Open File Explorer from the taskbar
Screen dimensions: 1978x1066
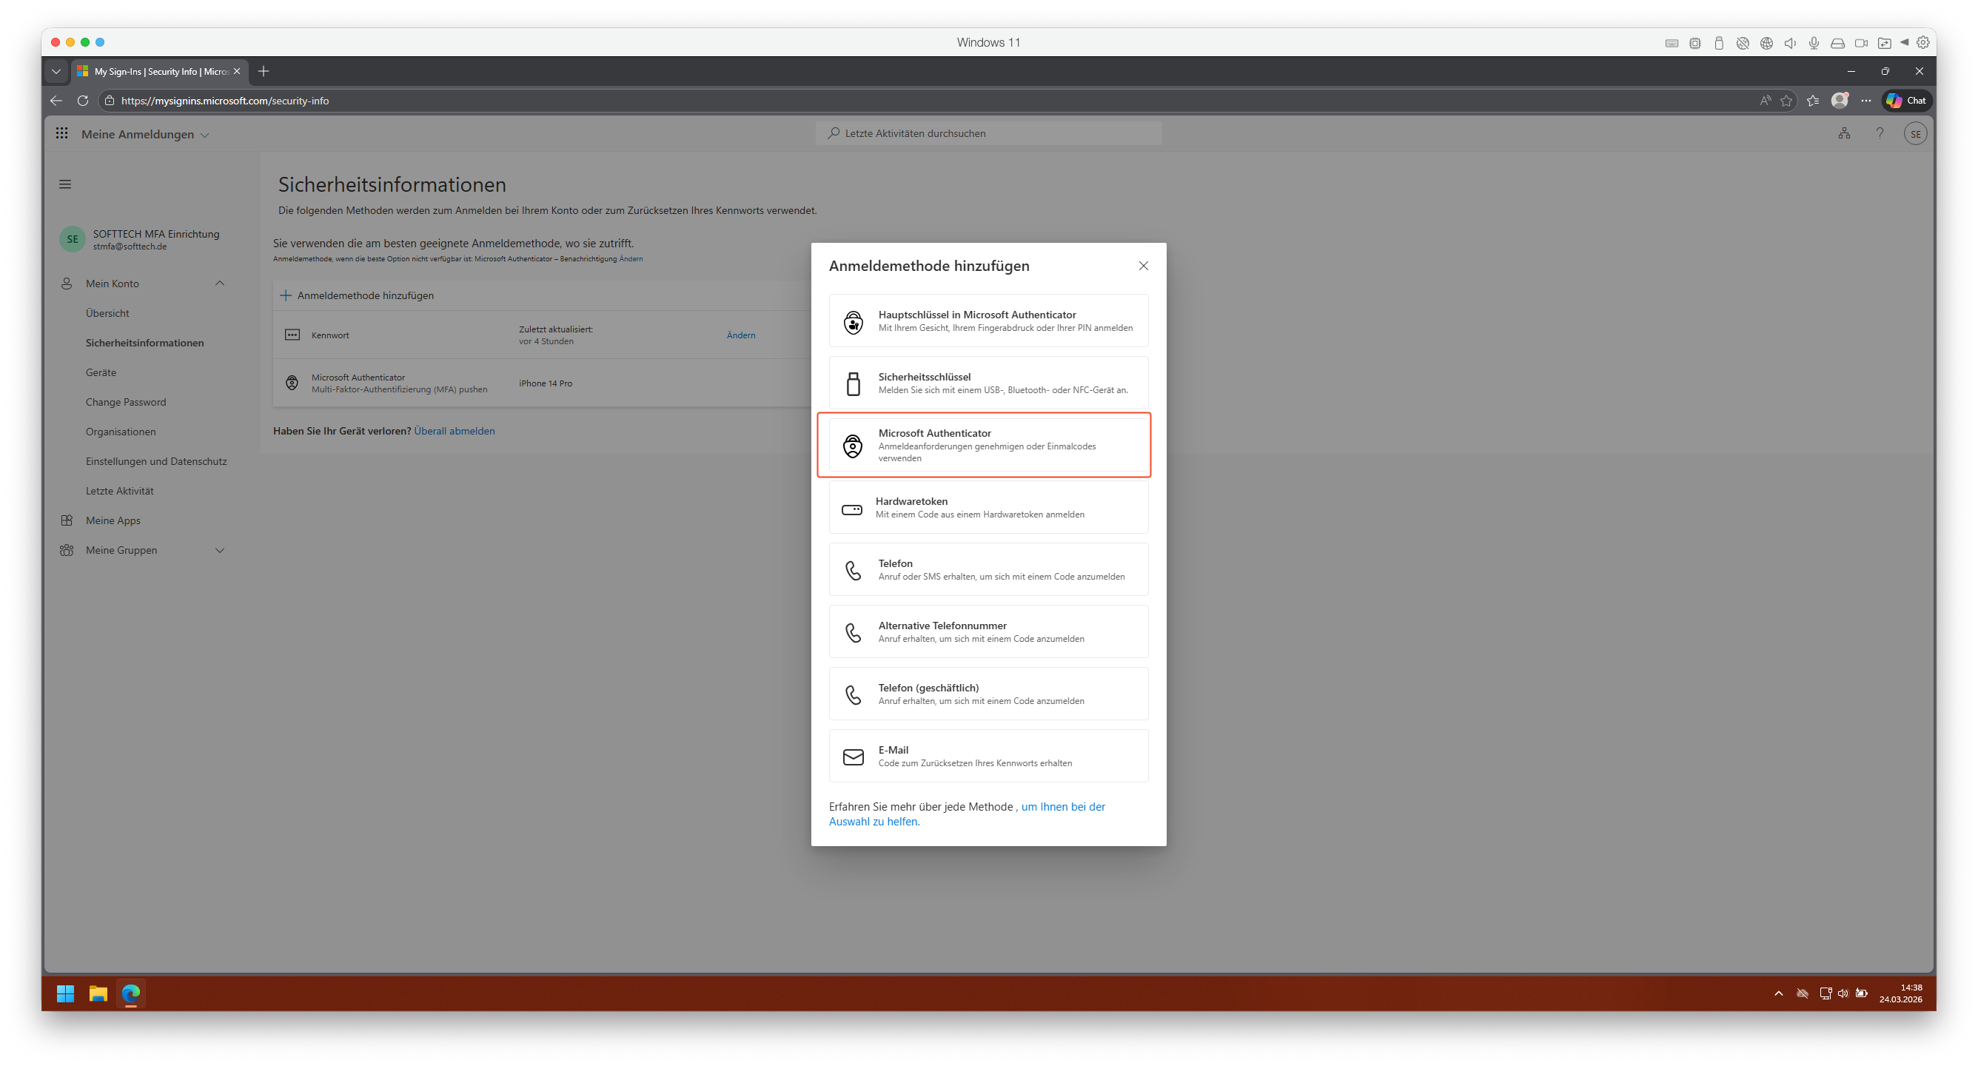[98, 993]
